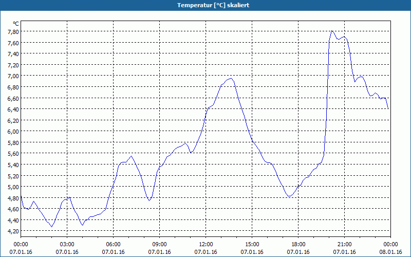Screen dimensions: 411x257
Task: Select the 7,20 y-axis value
Action: [x=13, y=65]
